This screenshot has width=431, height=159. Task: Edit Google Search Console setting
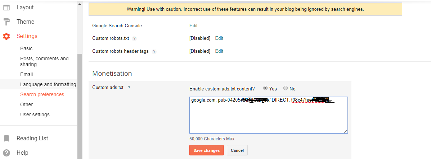click(193, 25)
